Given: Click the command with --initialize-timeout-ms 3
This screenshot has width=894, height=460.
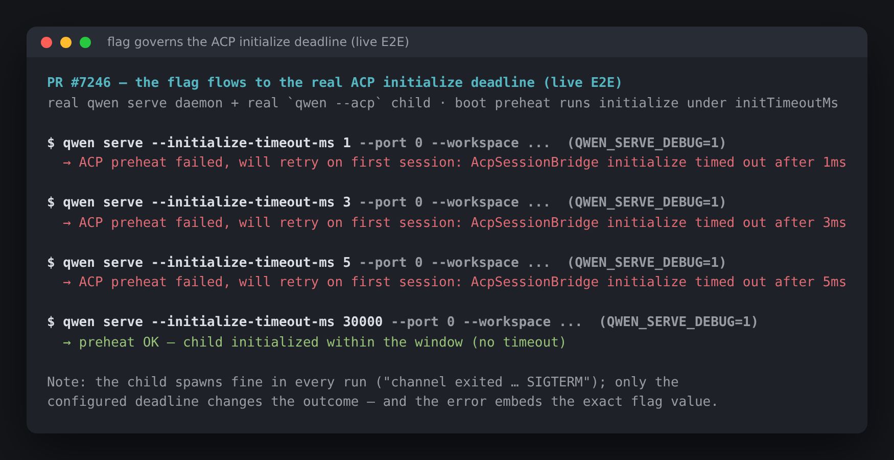Looking at the screenshot, I should (386, 202).
